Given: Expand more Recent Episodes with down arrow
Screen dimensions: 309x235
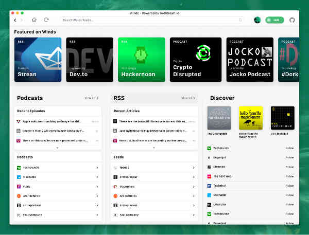Looking at the screenshot, I should [57, 148].
